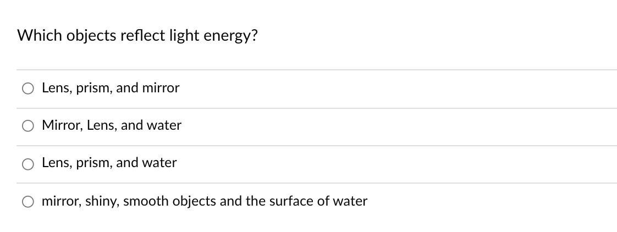Click the question "Which objects reflect light energy?"
617x232 pixels.
point(137,35)
